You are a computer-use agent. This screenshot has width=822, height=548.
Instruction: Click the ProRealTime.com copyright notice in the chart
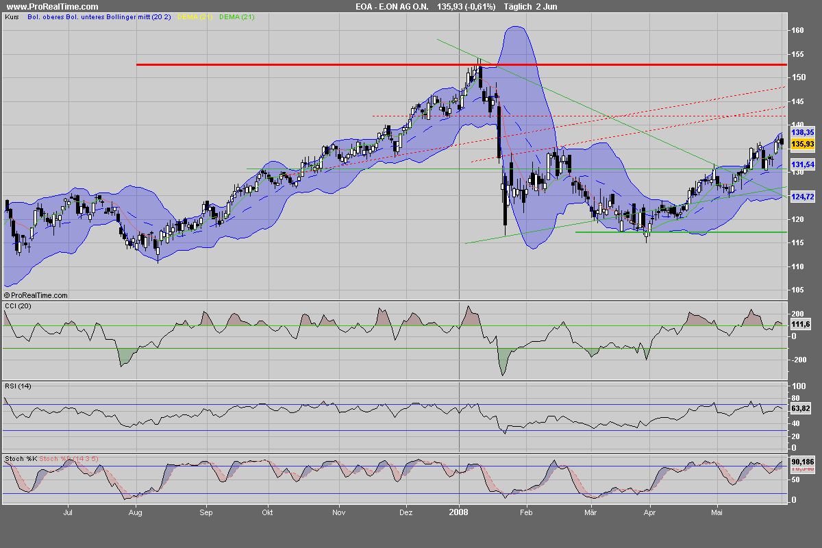coord(36,295)
